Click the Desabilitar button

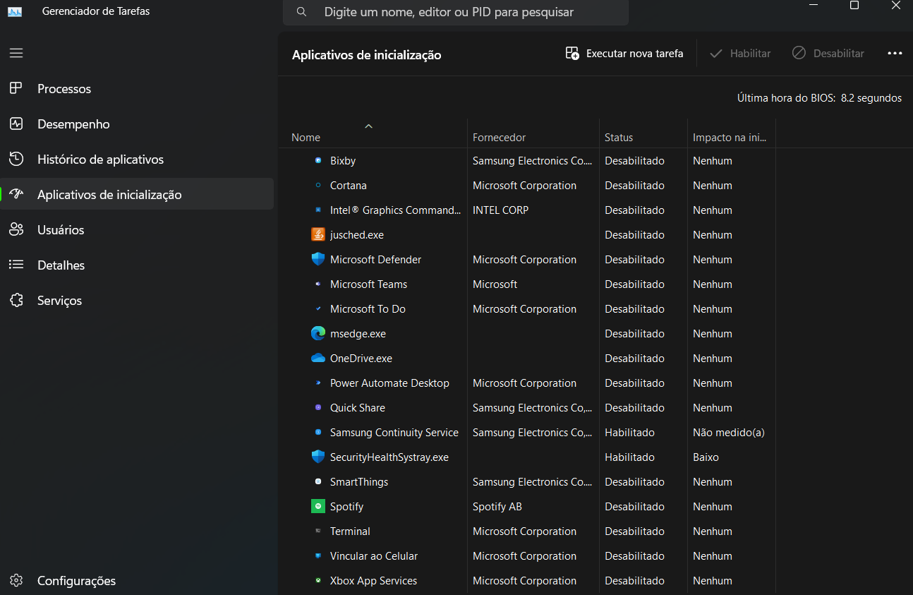coord(828,54)
